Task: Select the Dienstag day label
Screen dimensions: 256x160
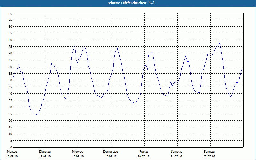Action: click(45, 152)
